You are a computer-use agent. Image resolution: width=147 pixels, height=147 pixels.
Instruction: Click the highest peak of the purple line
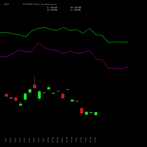coord(39,43)
